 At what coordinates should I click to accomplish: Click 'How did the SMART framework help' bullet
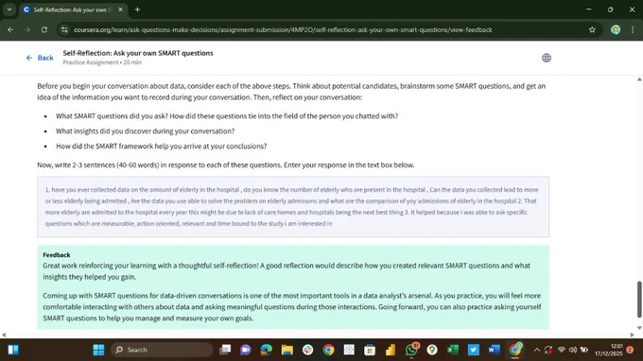click(x=161, y=146)
